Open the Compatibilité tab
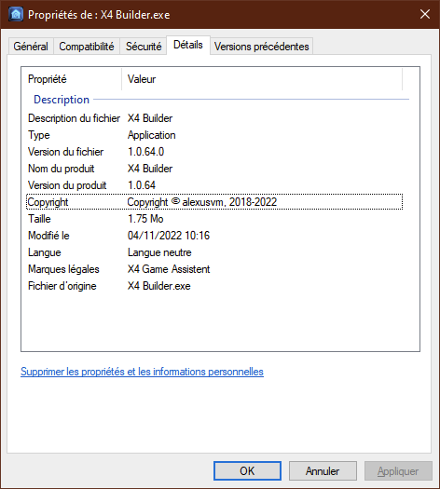The width and height of the screenshot is (440, 489). pos(87,47)
